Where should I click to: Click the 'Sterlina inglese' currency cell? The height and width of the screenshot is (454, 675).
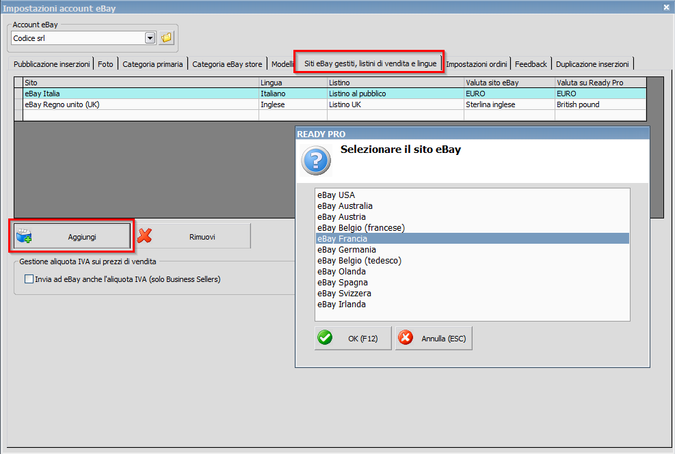point(509,104)
